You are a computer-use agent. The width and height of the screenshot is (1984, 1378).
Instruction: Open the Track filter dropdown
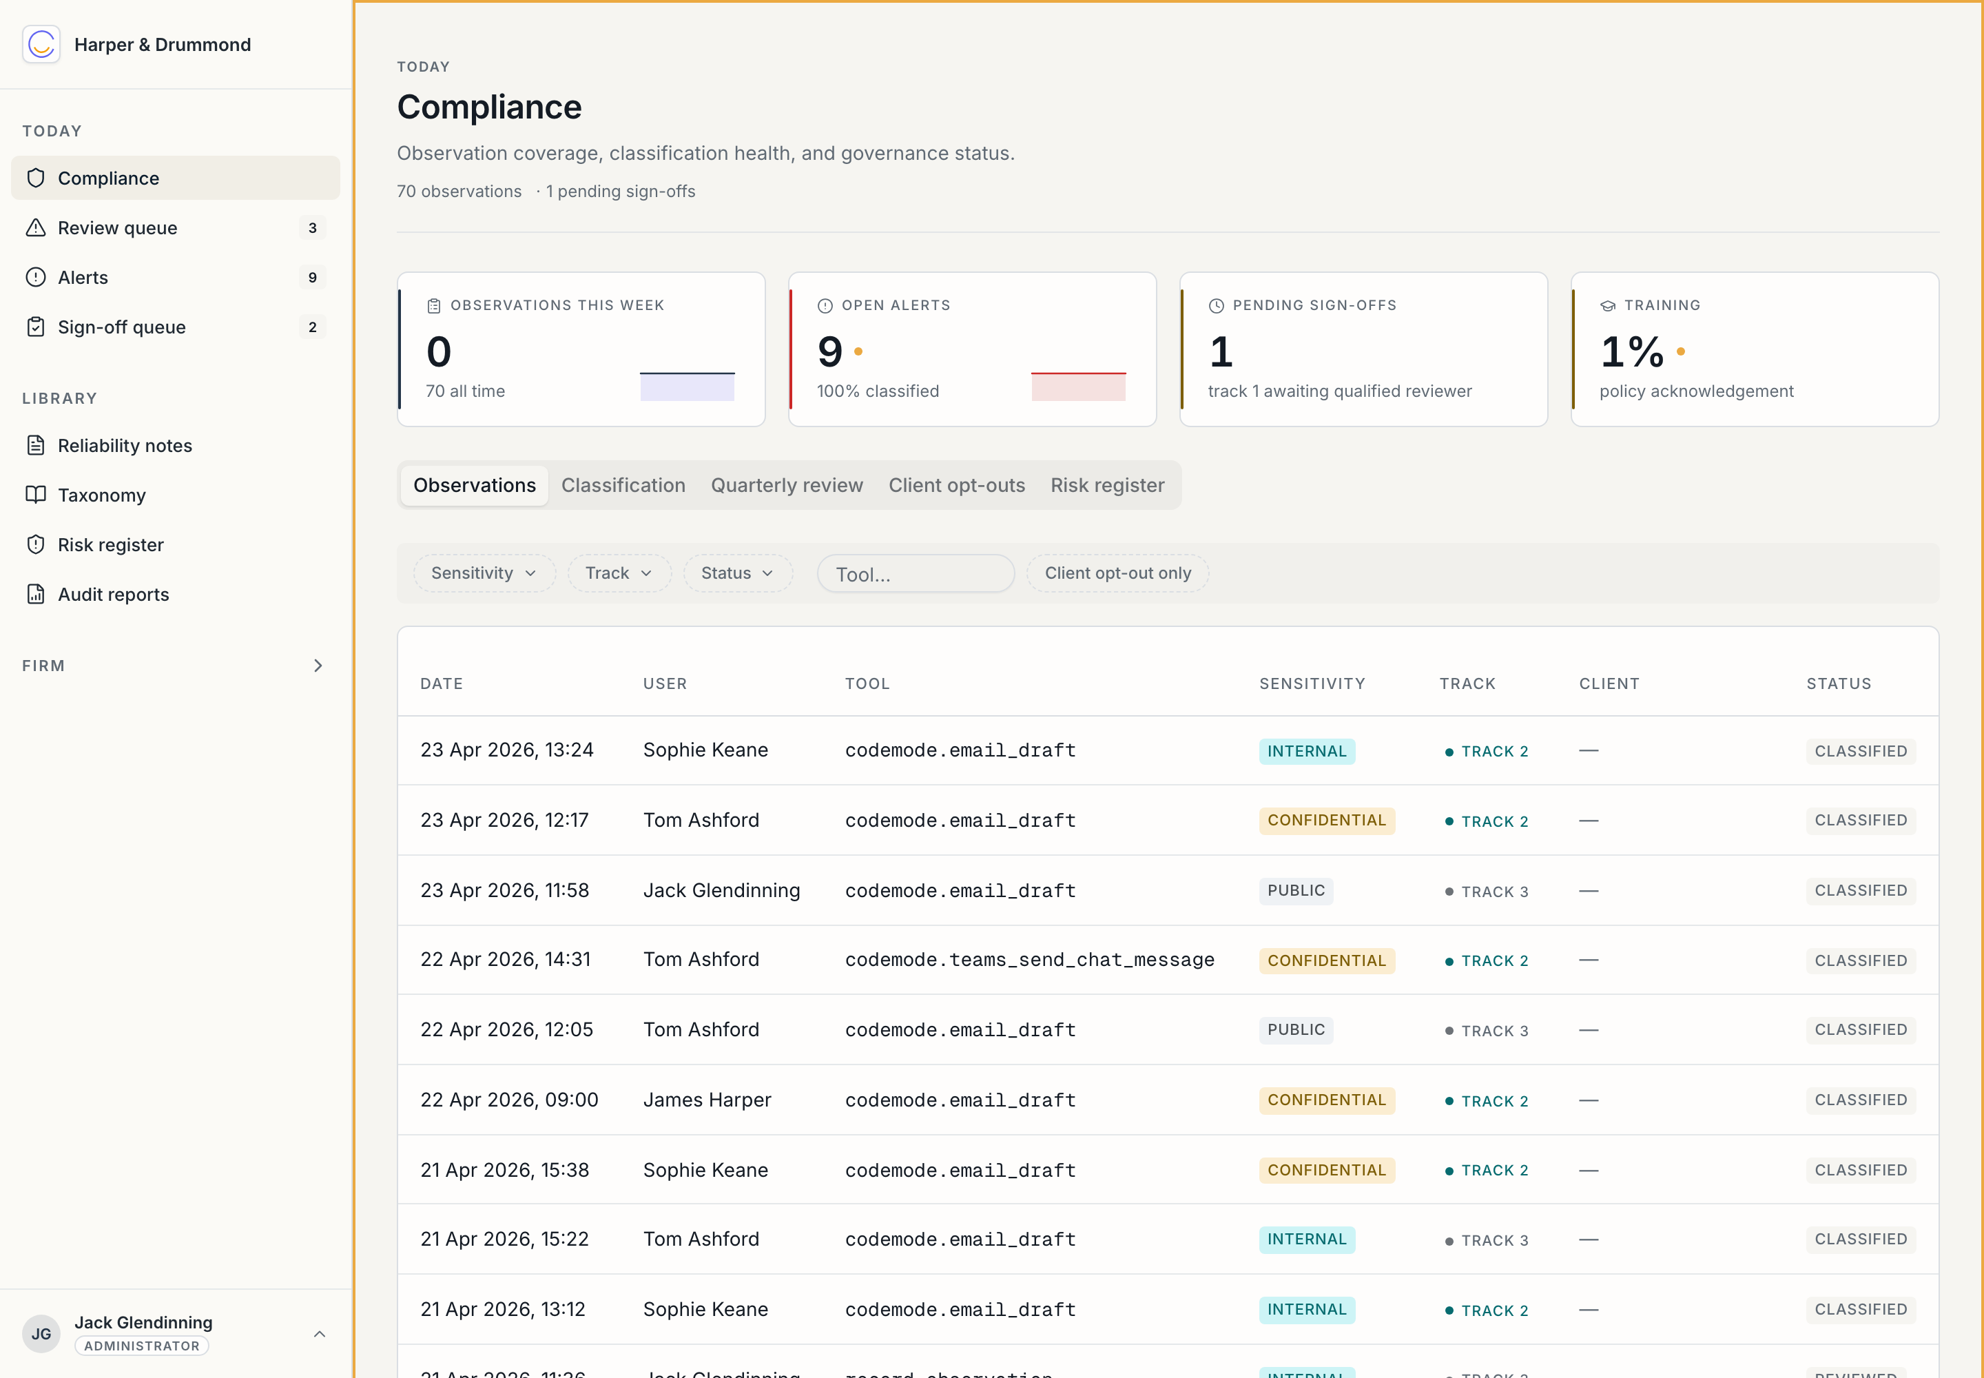tap(619, 573)
